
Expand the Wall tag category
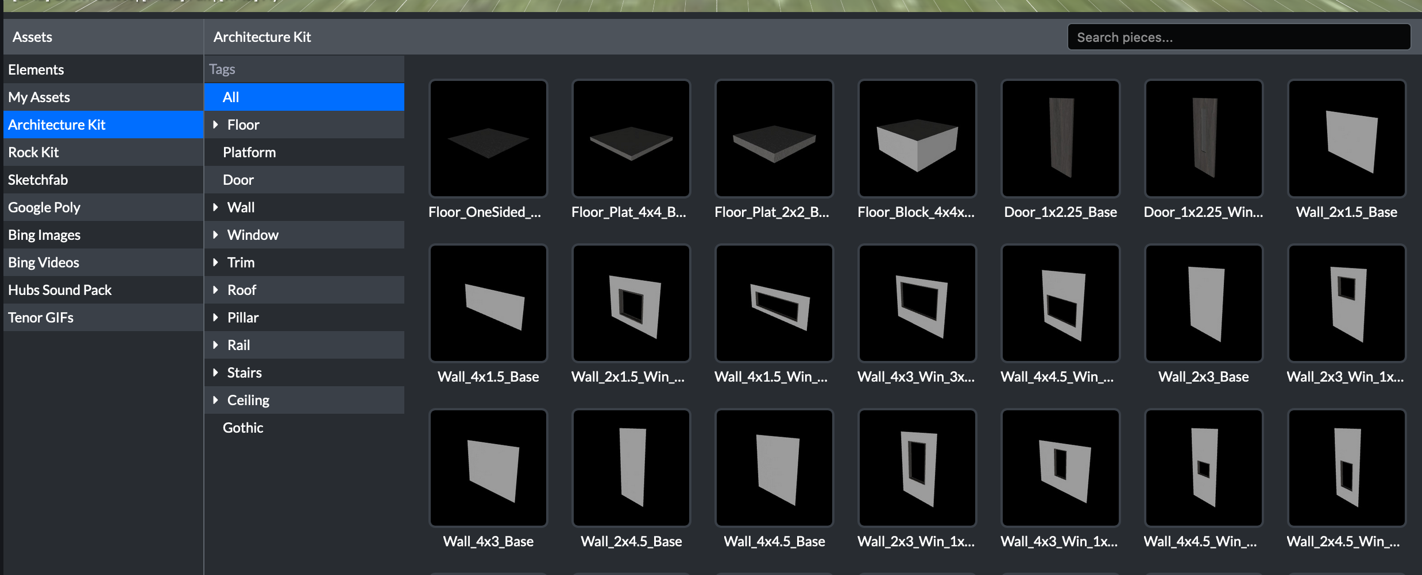(216, 207)
